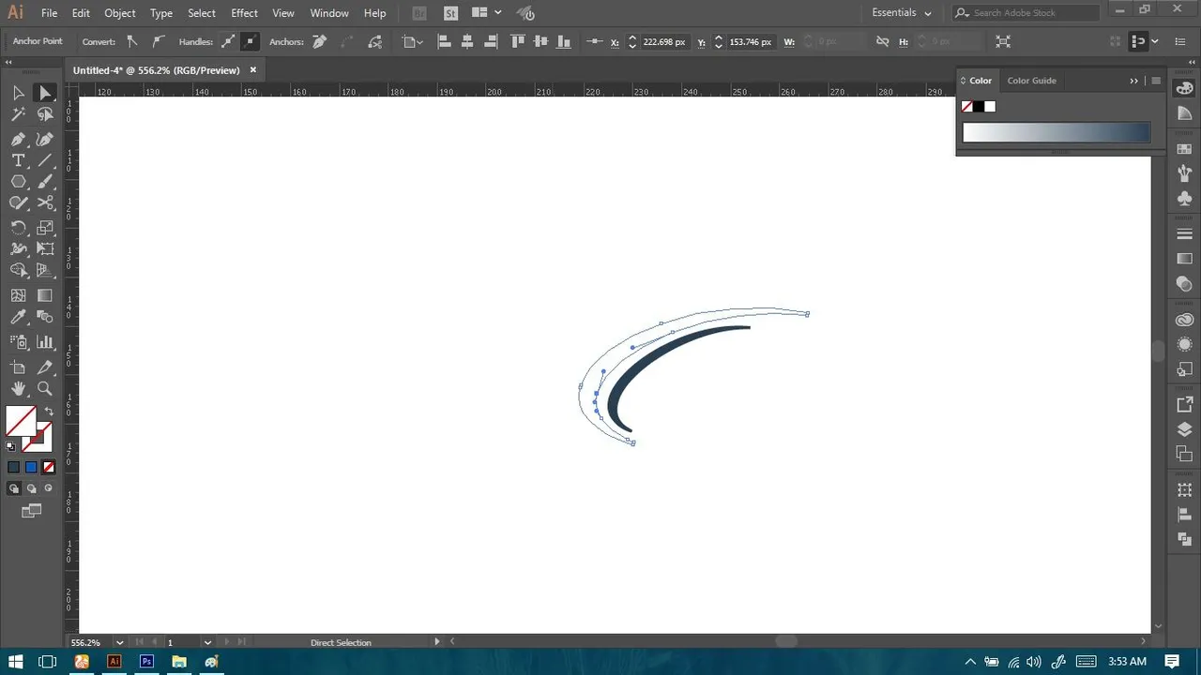Select the Pen tool
The height and width of the screenshot is (675, 1201).
(18, 139)
